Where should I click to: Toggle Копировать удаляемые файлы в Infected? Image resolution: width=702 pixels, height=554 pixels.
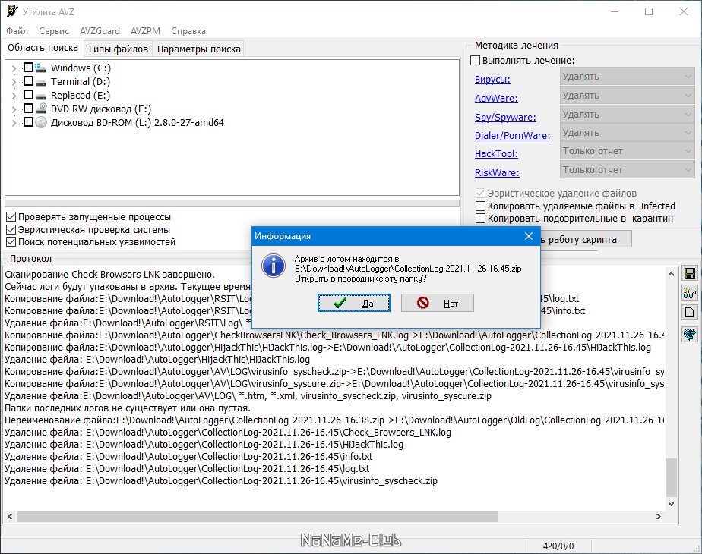pos(480,206)
